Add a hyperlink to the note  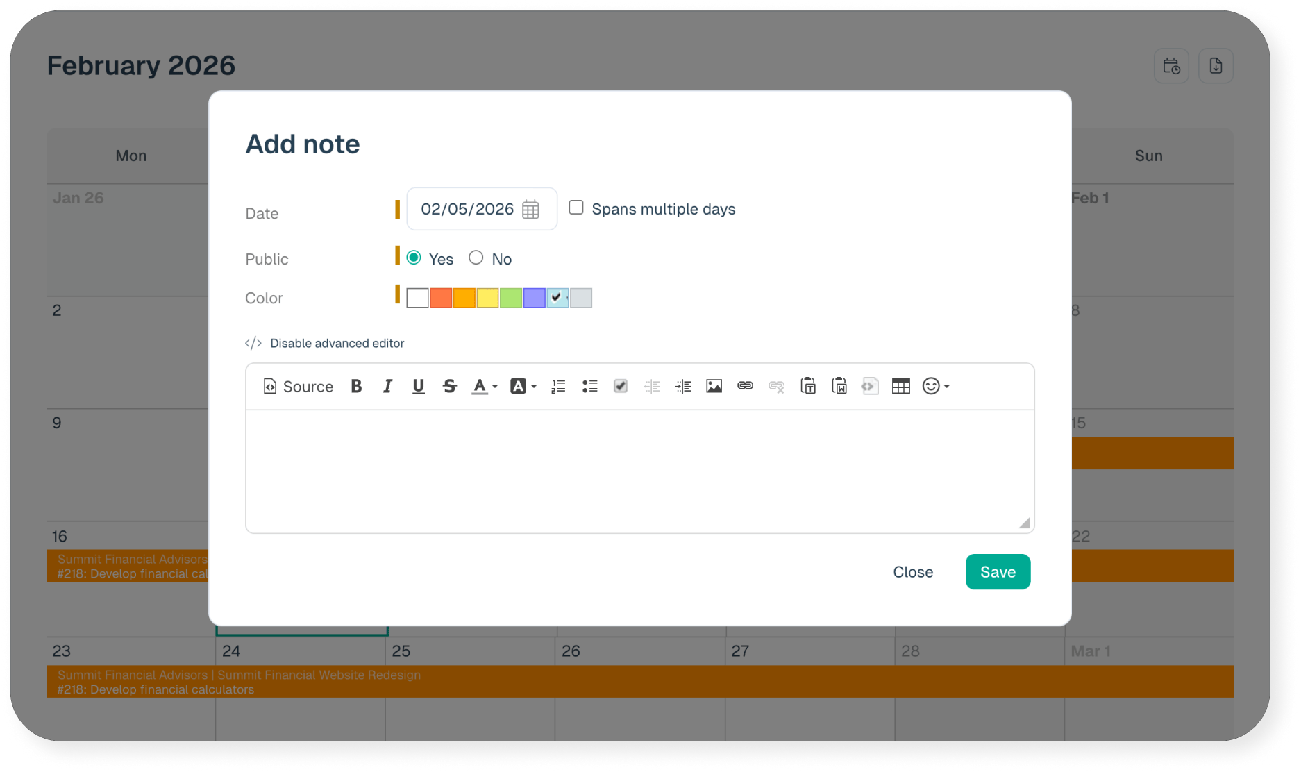[x=745, y=386]
